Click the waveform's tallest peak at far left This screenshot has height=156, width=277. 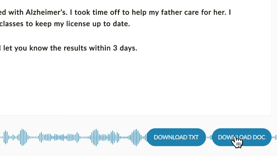pyautogui.click(x=22, y=137)
